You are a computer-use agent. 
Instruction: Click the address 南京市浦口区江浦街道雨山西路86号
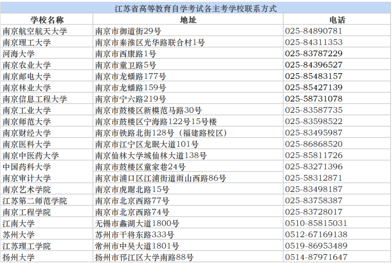coord(160,178)
